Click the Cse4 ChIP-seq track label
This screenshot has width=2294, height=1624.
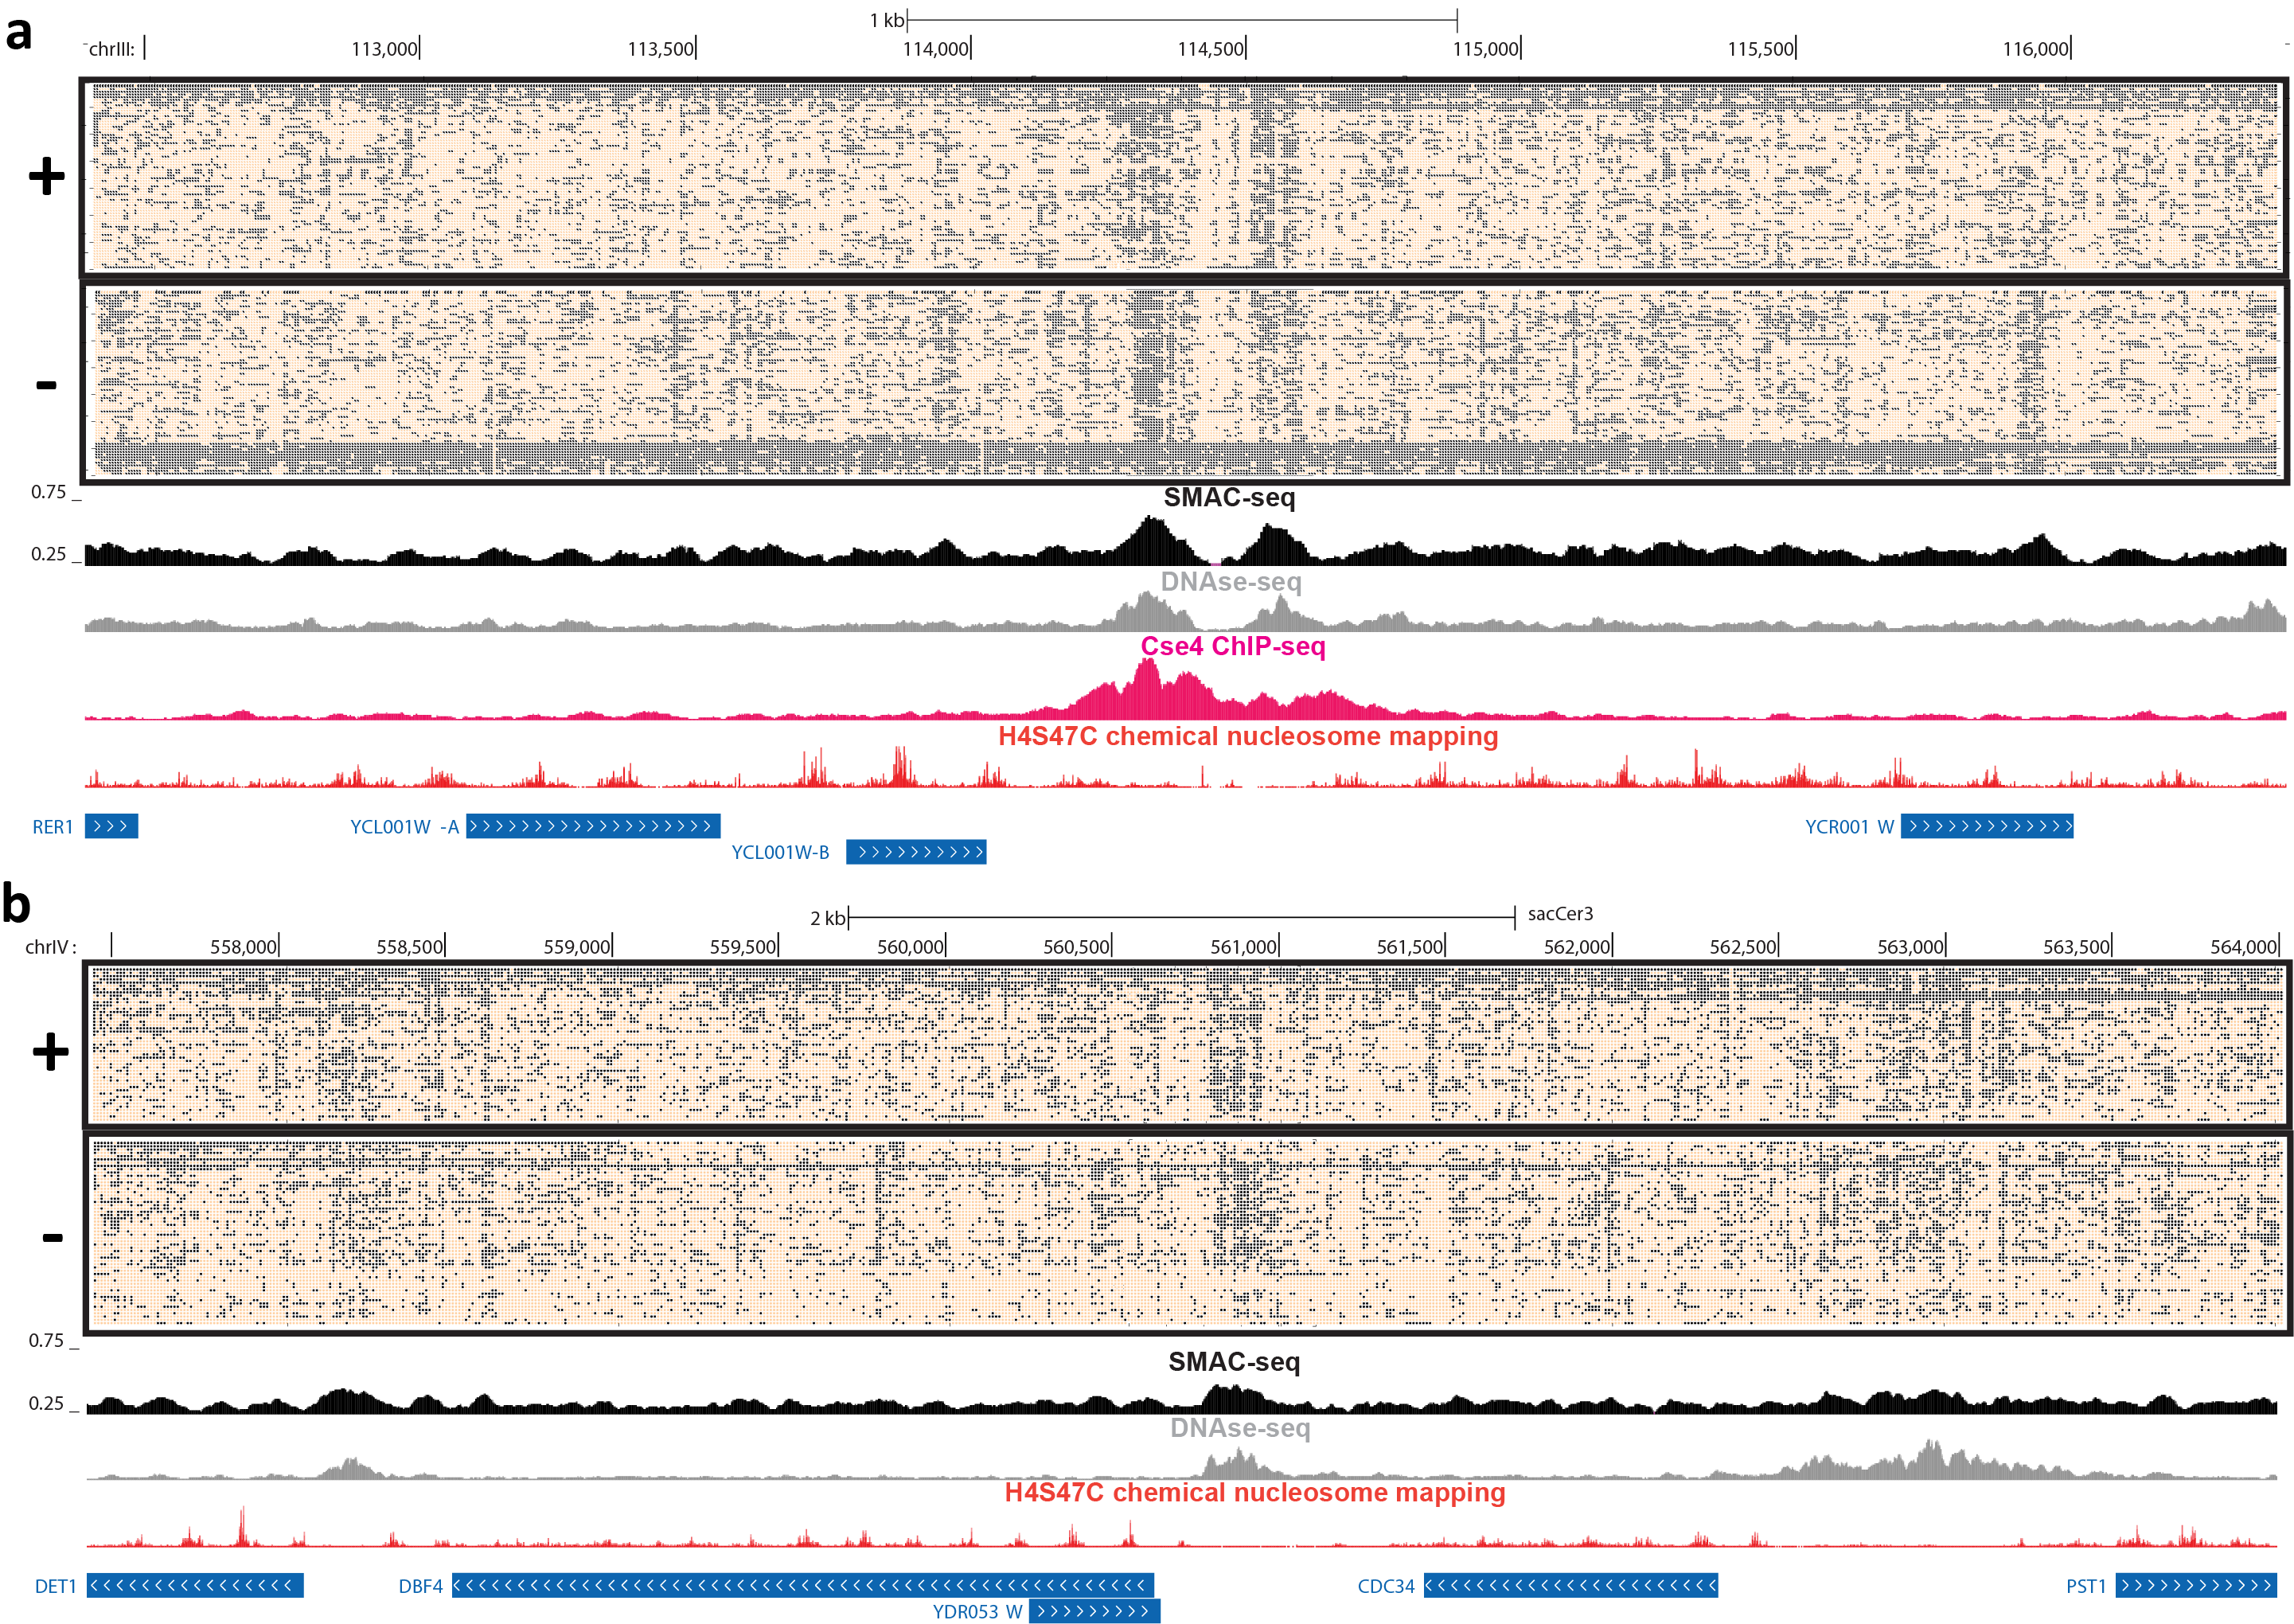point(1232,646)
